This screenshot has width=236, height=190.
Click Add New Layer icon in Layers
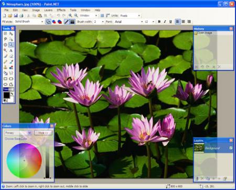(197, 178)
